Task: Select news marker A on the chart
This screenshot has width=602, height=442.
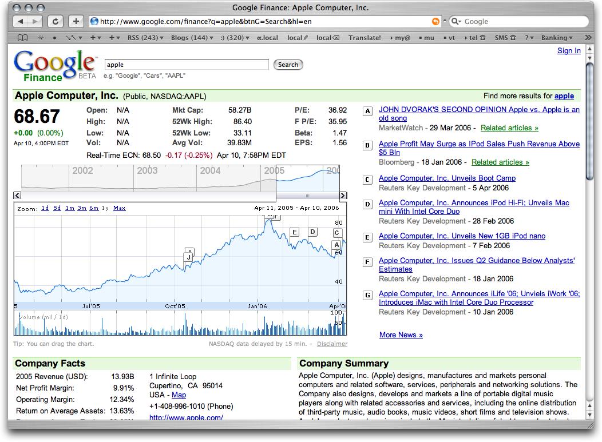Action: (x=336, y=245)
